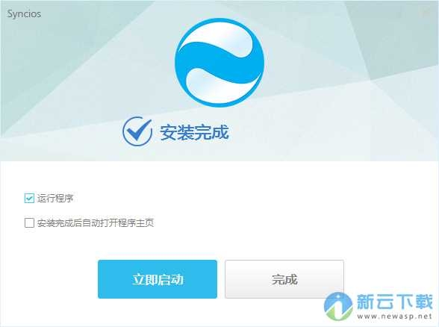Enable 安装完成后自动打开程序主页 checkbox
The width and height of the screenshot is (439, 327).
pos(29,223)
